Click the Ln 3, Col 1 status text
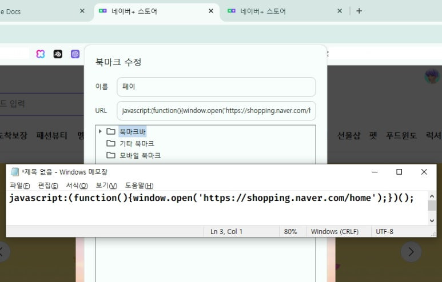442x282 pixels. point(226,231)
